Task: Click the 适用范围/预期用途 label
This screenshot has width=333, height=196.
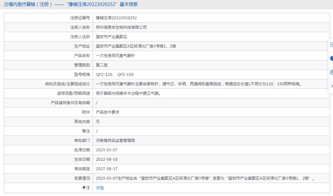Action: click(x=73, y=93)
